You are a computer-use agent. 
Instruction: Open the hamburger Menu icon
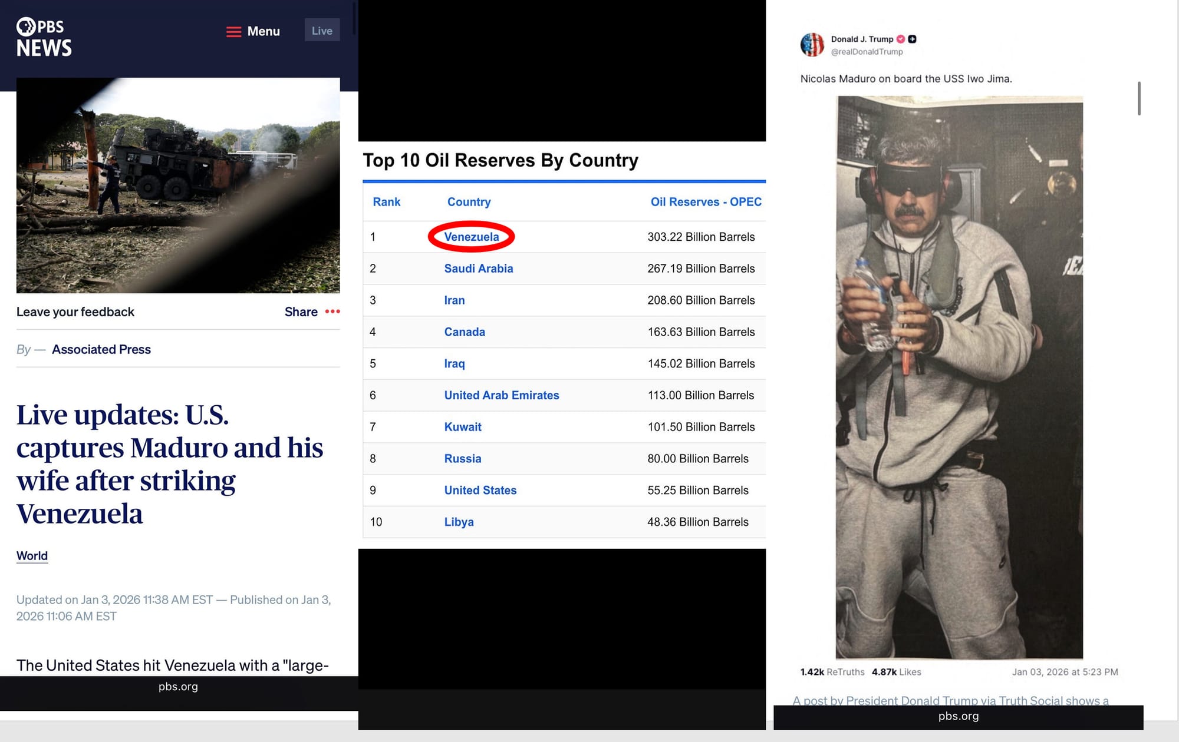[x=233, y=32]
